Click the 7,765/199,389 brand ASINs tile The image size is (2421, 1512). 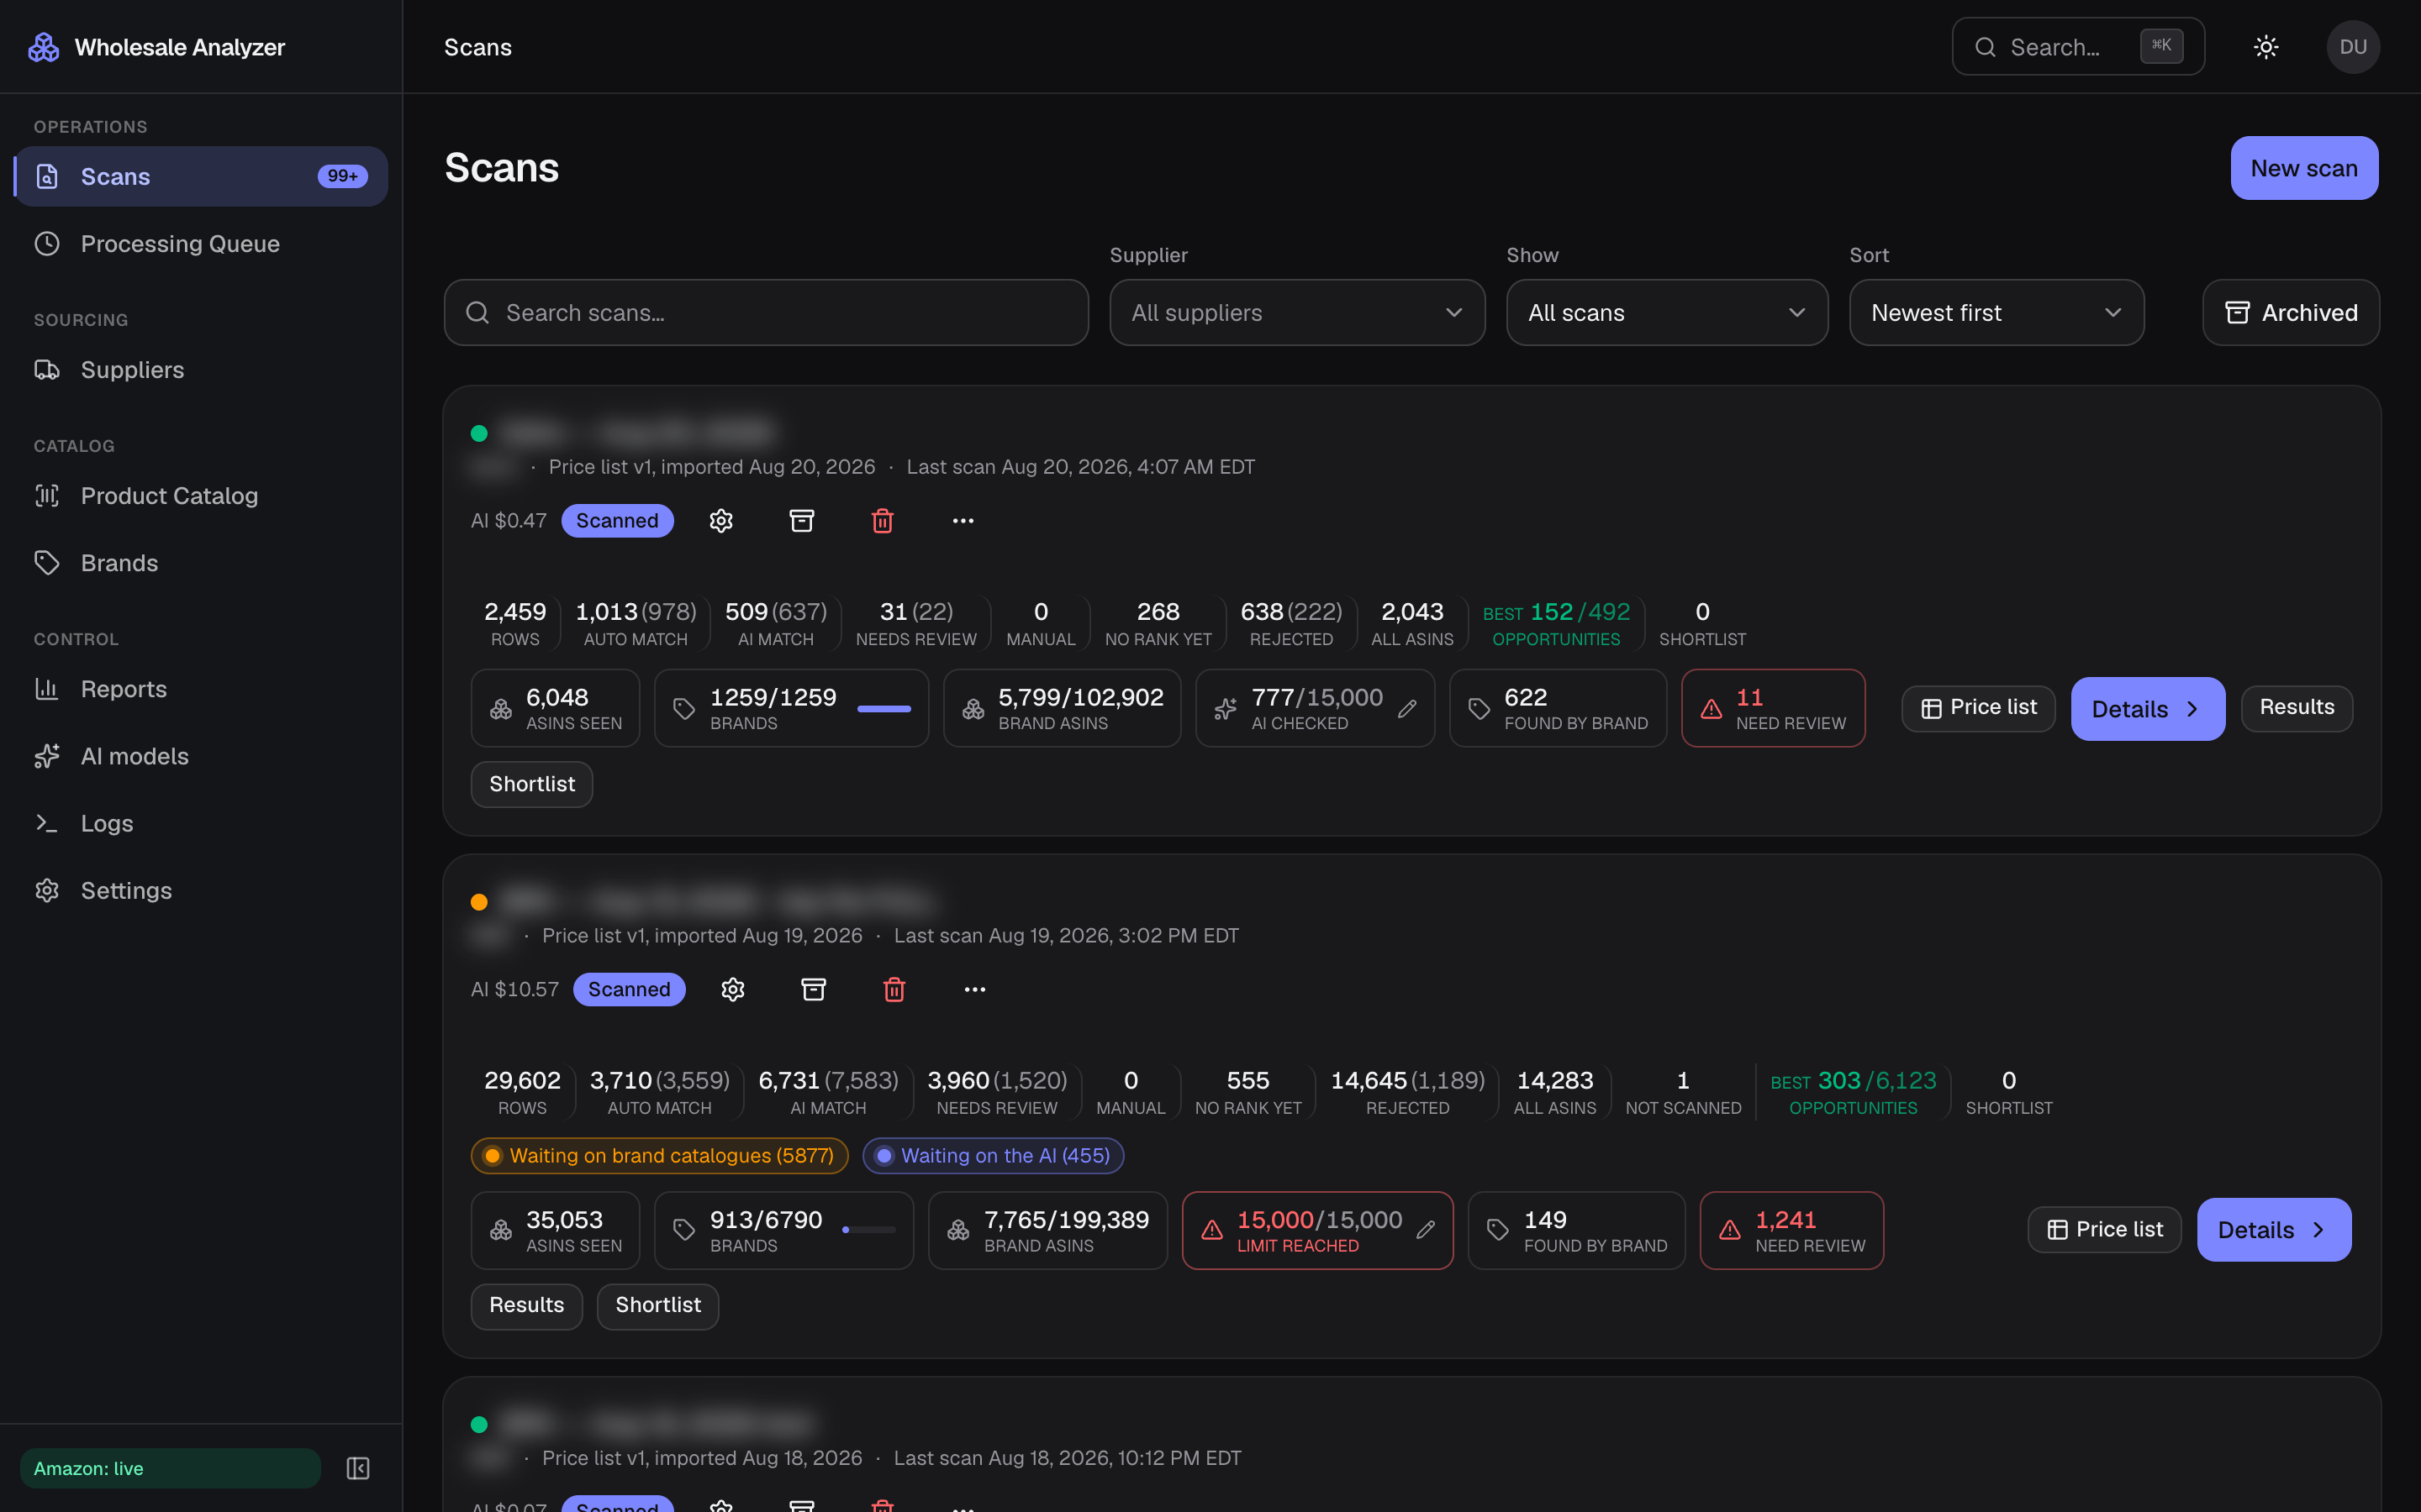(x=1047, y=1230)
